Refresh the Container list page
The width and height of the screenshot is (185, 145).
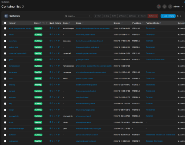pos(23,7)
